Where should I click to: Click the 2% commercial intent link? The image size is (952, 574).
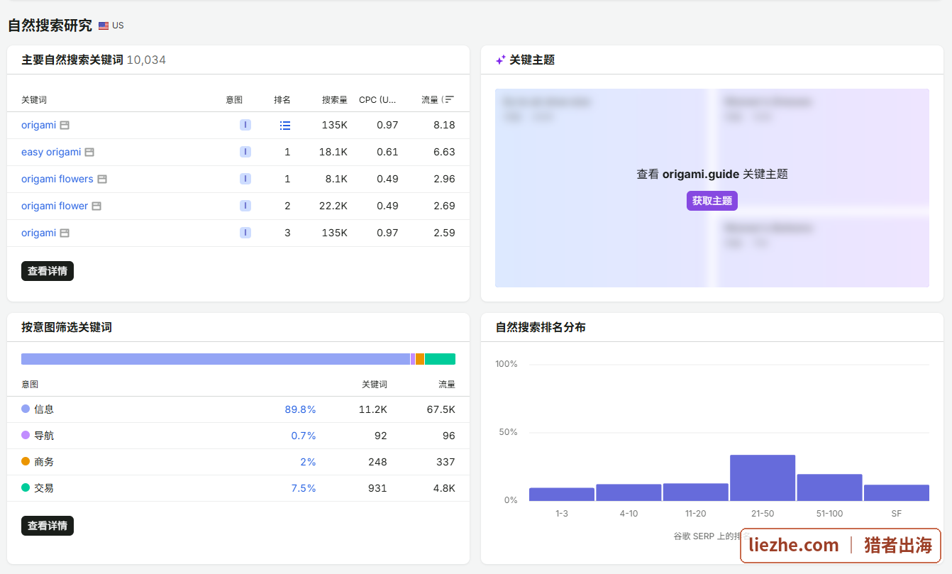pyautogui.click(x=308, y=462)
